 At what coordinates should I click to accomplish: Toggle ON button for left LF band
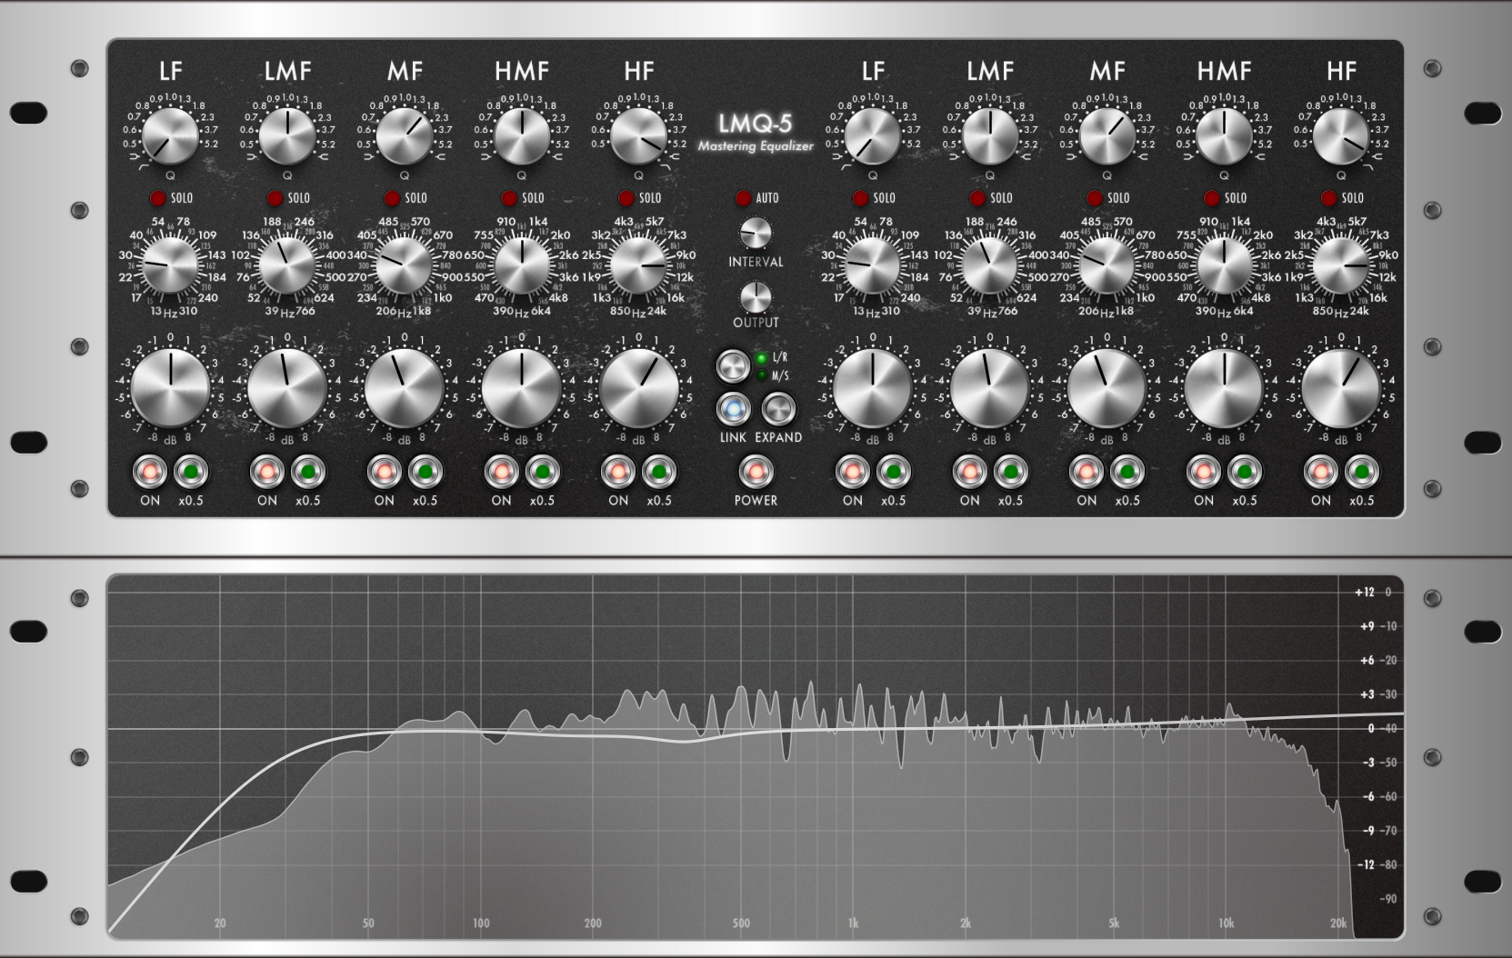[x=150, y=472]
